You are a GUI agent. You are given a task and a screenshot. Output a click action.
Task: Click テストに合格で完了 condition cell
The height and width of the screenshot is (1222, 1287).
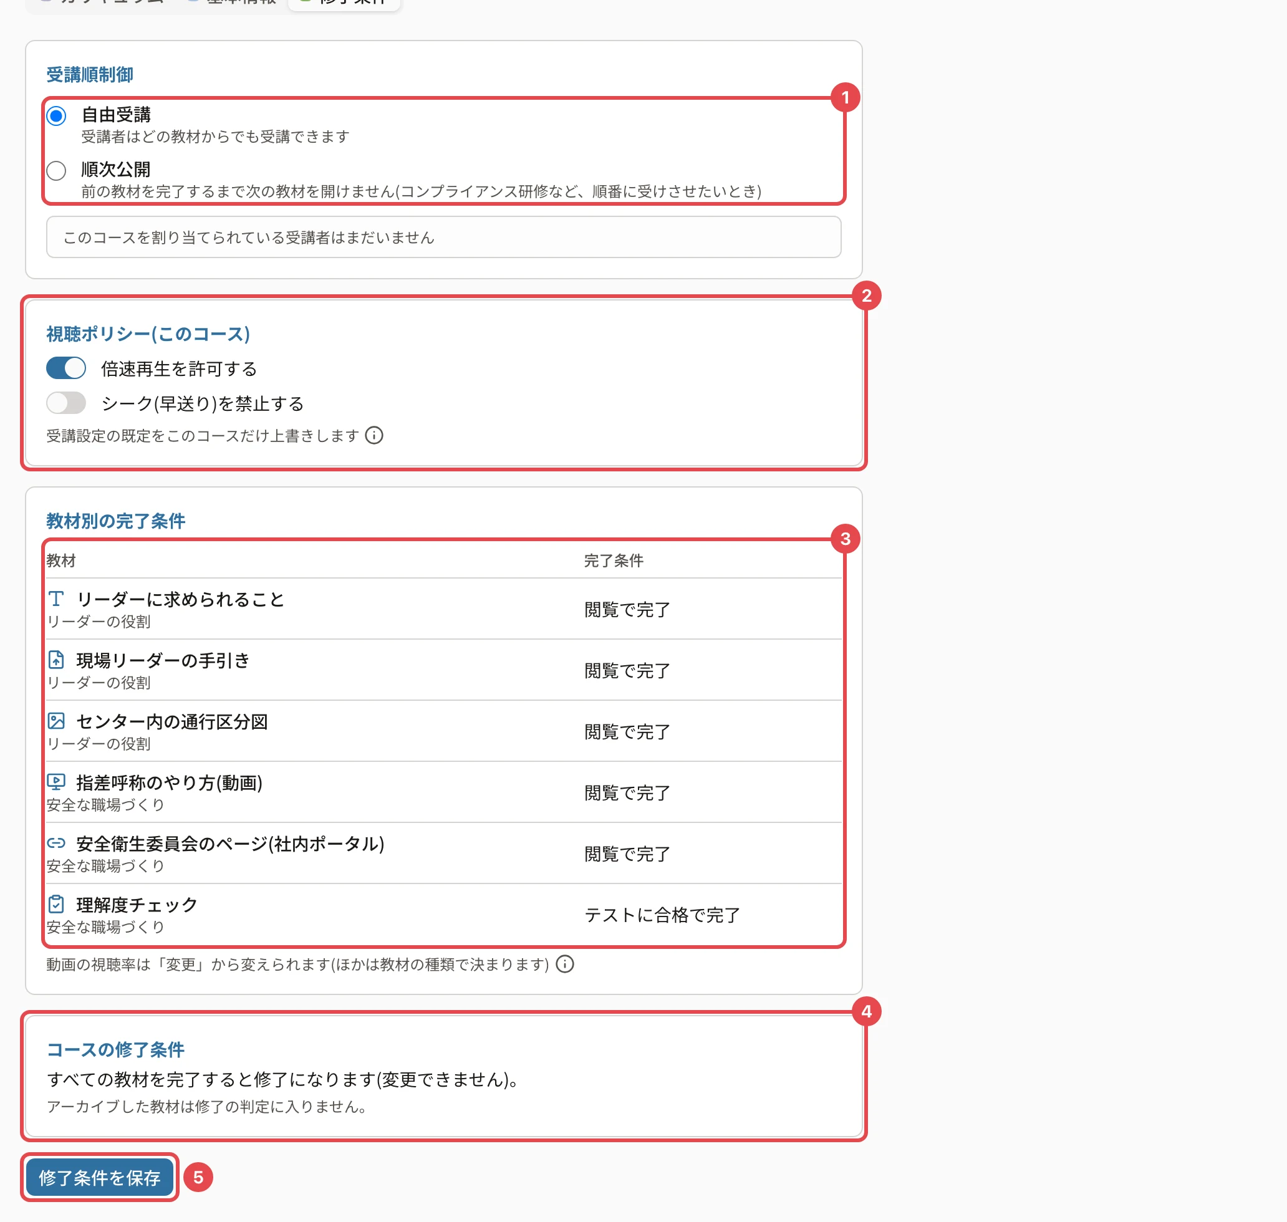coord(662,915)
